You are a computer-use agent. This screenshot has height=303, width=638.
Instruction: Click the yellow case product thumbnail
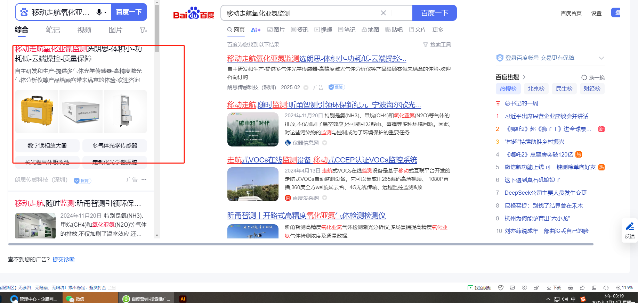(x=37, y=111)
